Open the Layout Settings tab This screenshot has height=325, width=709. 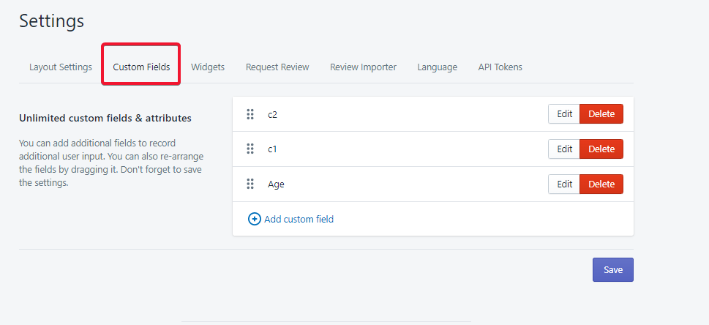61,67
